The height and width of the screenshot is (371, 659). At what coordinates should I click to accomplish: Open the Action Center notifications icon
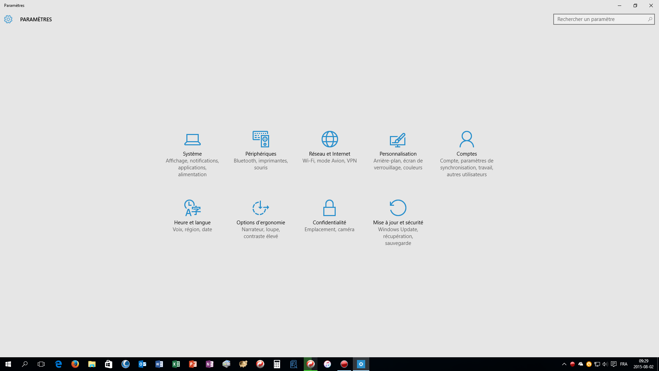(x=614, y=364)
